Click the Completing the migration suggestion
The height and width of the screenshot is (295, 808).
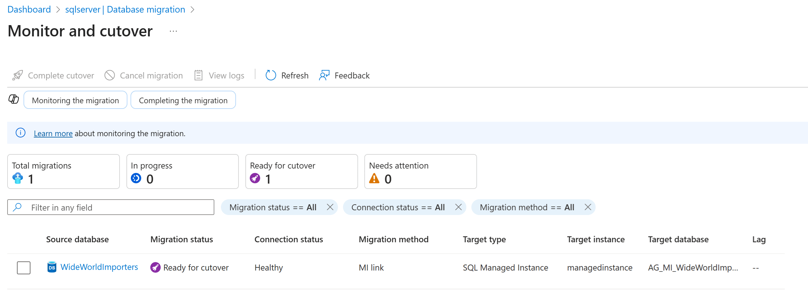pyautogui.click(x=183, y=100)
